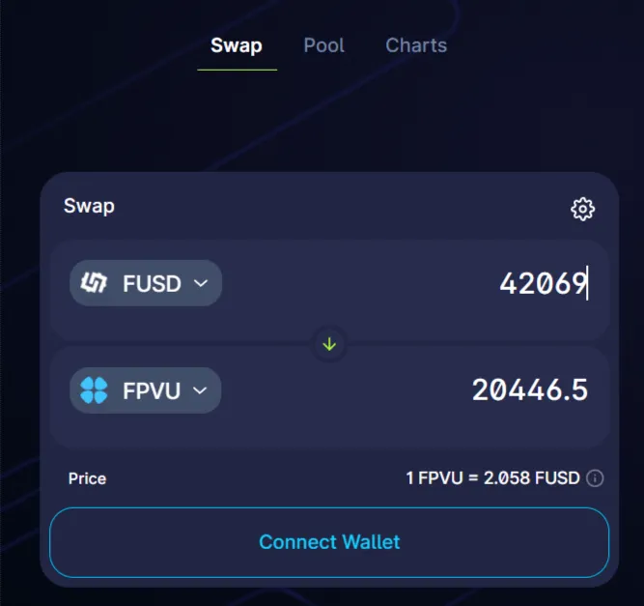Viewport: 644px width, 606px height.
Task: Flip tokens with green down arrow
Action: (329, 344)
